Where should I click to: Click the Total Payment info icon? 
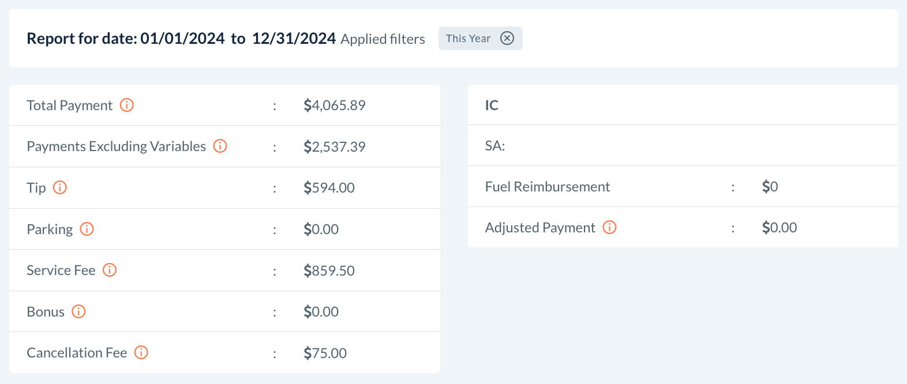point(127,105)
